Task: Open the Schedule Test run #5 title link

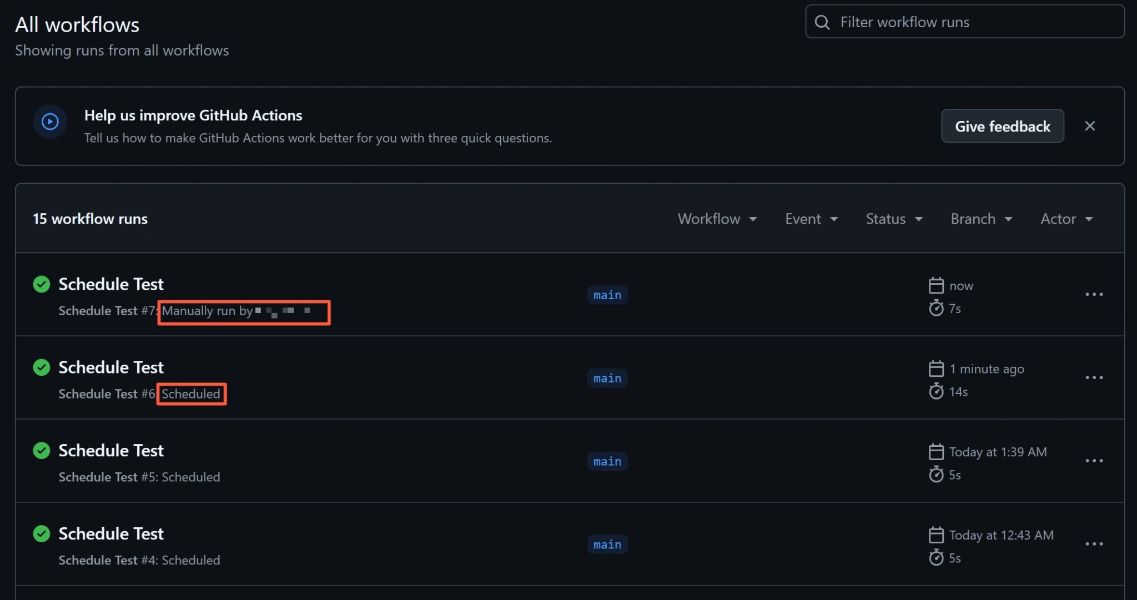Action: 111,451
